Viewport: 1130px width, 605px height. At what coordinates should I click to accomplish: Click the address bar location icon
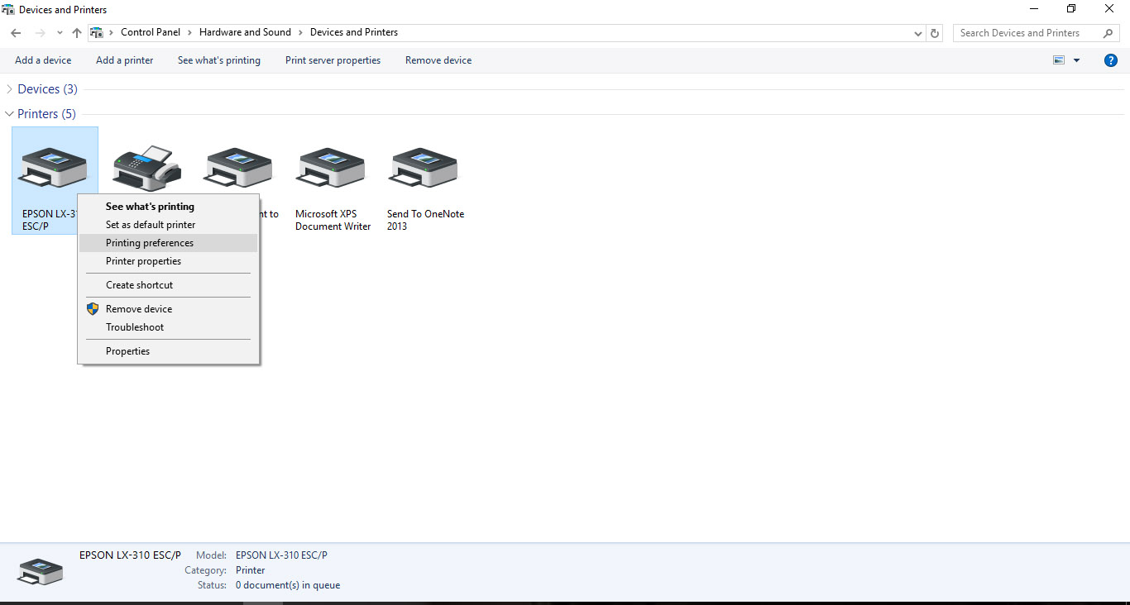(97, 33)
